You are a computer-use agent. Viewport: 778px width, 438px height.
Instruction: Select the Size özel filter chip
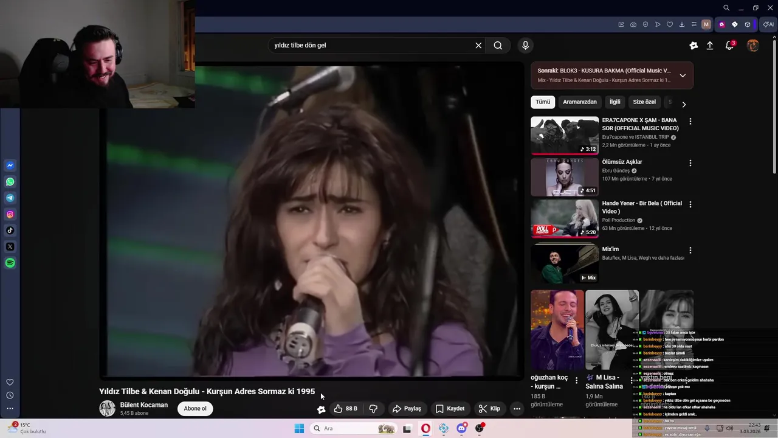tap(644, 102)
